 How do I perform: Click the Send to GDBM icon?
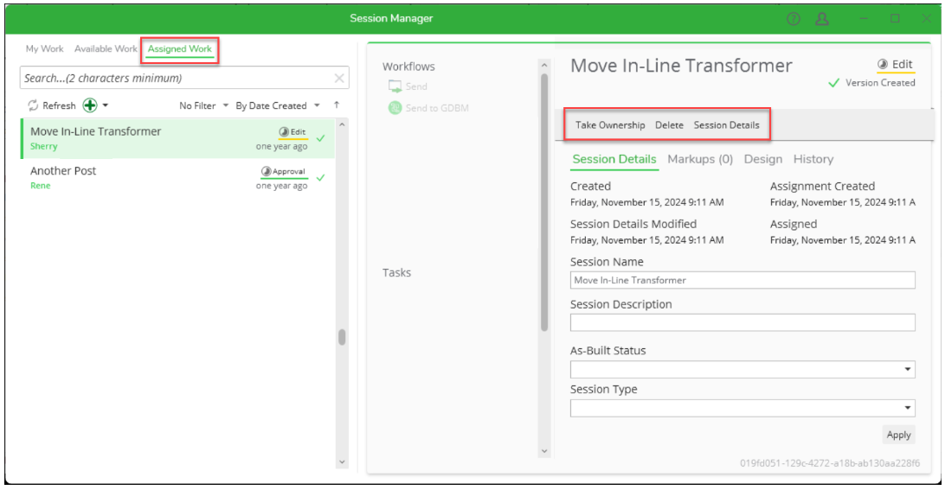pyautogui.click(x=395, y=108)
